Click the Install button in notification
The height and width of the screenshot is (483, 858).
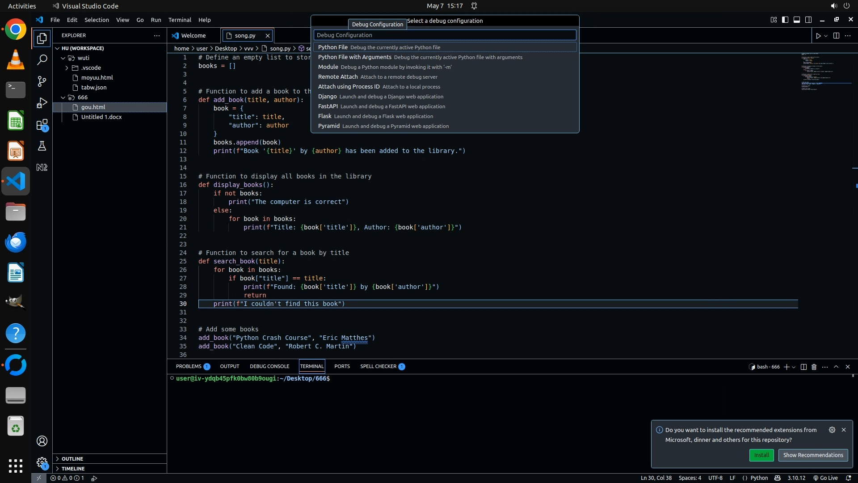(x=761, y=455)
